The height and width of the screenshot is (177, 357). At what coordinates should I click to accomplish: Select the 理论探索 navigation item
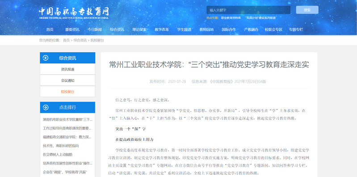click(x=139, y=29)
